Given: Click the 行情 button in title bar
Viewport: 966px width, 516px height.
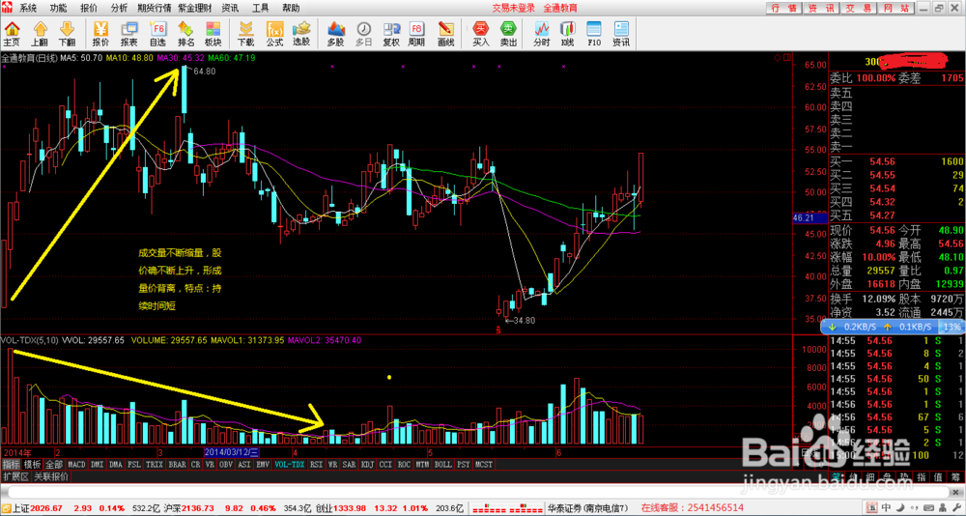Looking at the screenshot, I should [x=784, y=8].
